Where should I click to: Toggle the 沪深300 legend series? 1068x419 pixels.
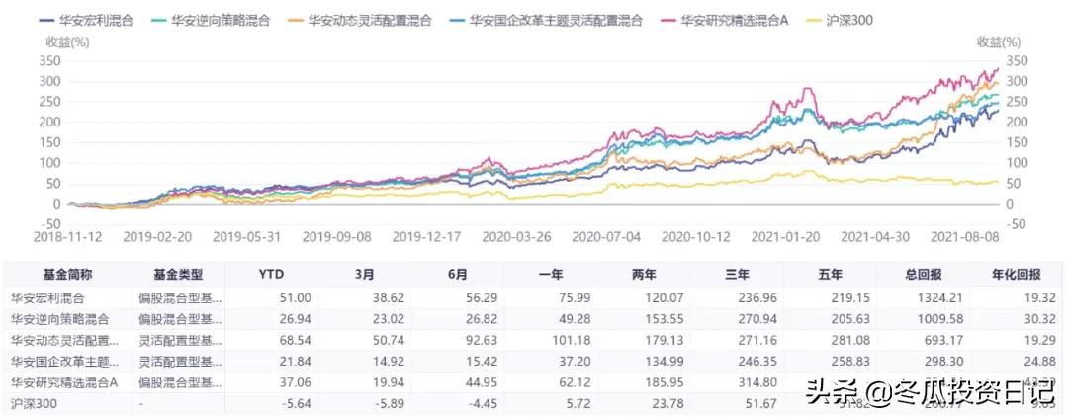[840, 20]
